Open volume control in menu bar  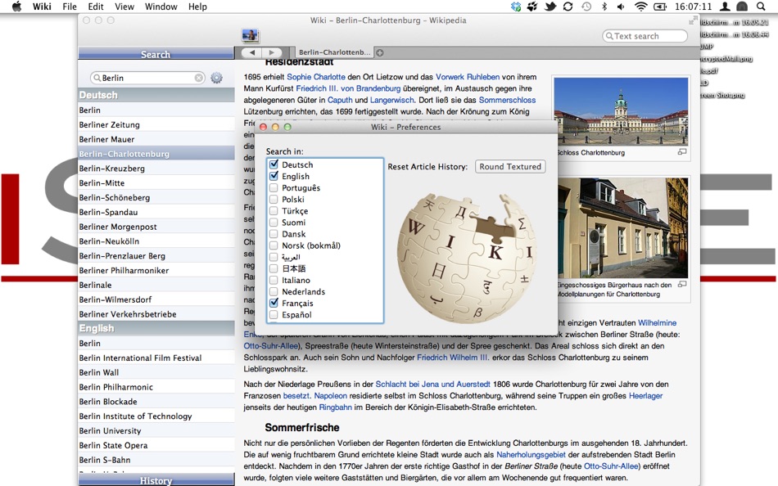(621, 7)
